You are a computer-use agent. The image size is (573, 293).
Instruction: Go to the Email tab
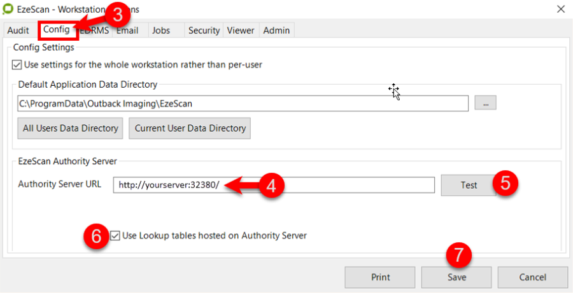127,31
